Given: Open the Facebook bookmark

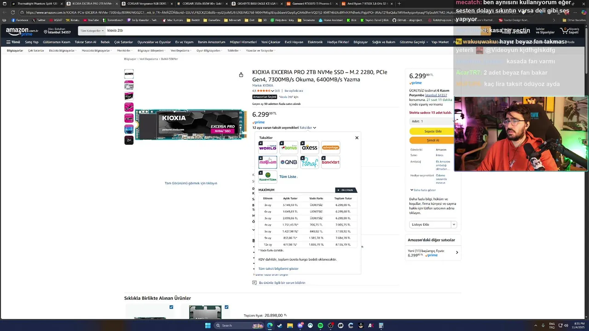Looking at the screenshot, I should coord(20,20).
